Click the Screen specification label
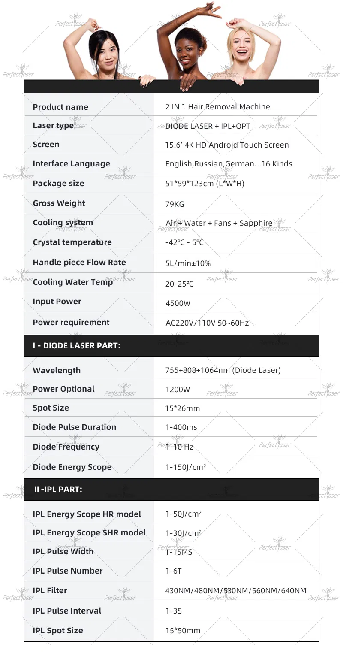Screen dimensions: 343x662 (46, 145)
